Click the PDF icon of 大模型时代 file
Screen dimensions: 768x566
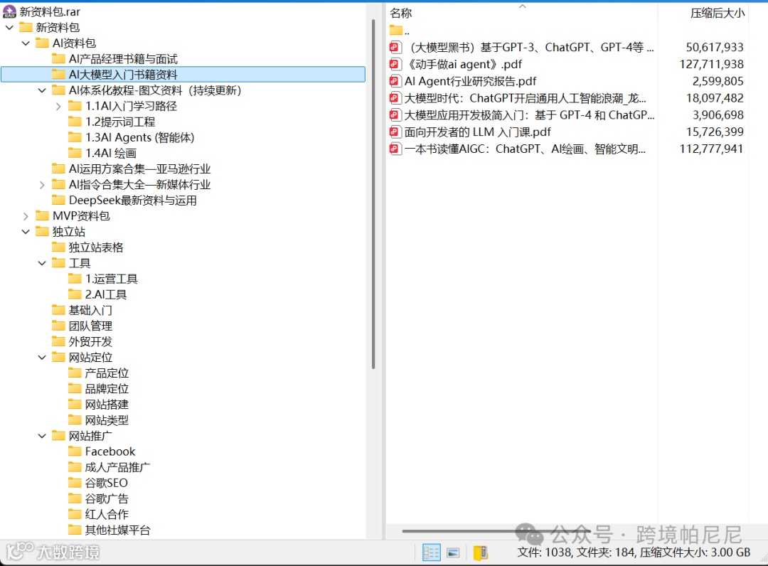[x=395, y=98]
